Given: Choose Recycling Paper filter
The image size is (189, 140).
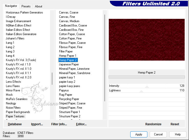Looking at the screenshot, I should [x=69, y=99].
